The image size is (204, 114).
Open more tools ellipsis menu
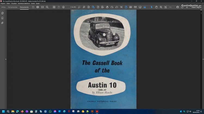[x=170, y=7]
